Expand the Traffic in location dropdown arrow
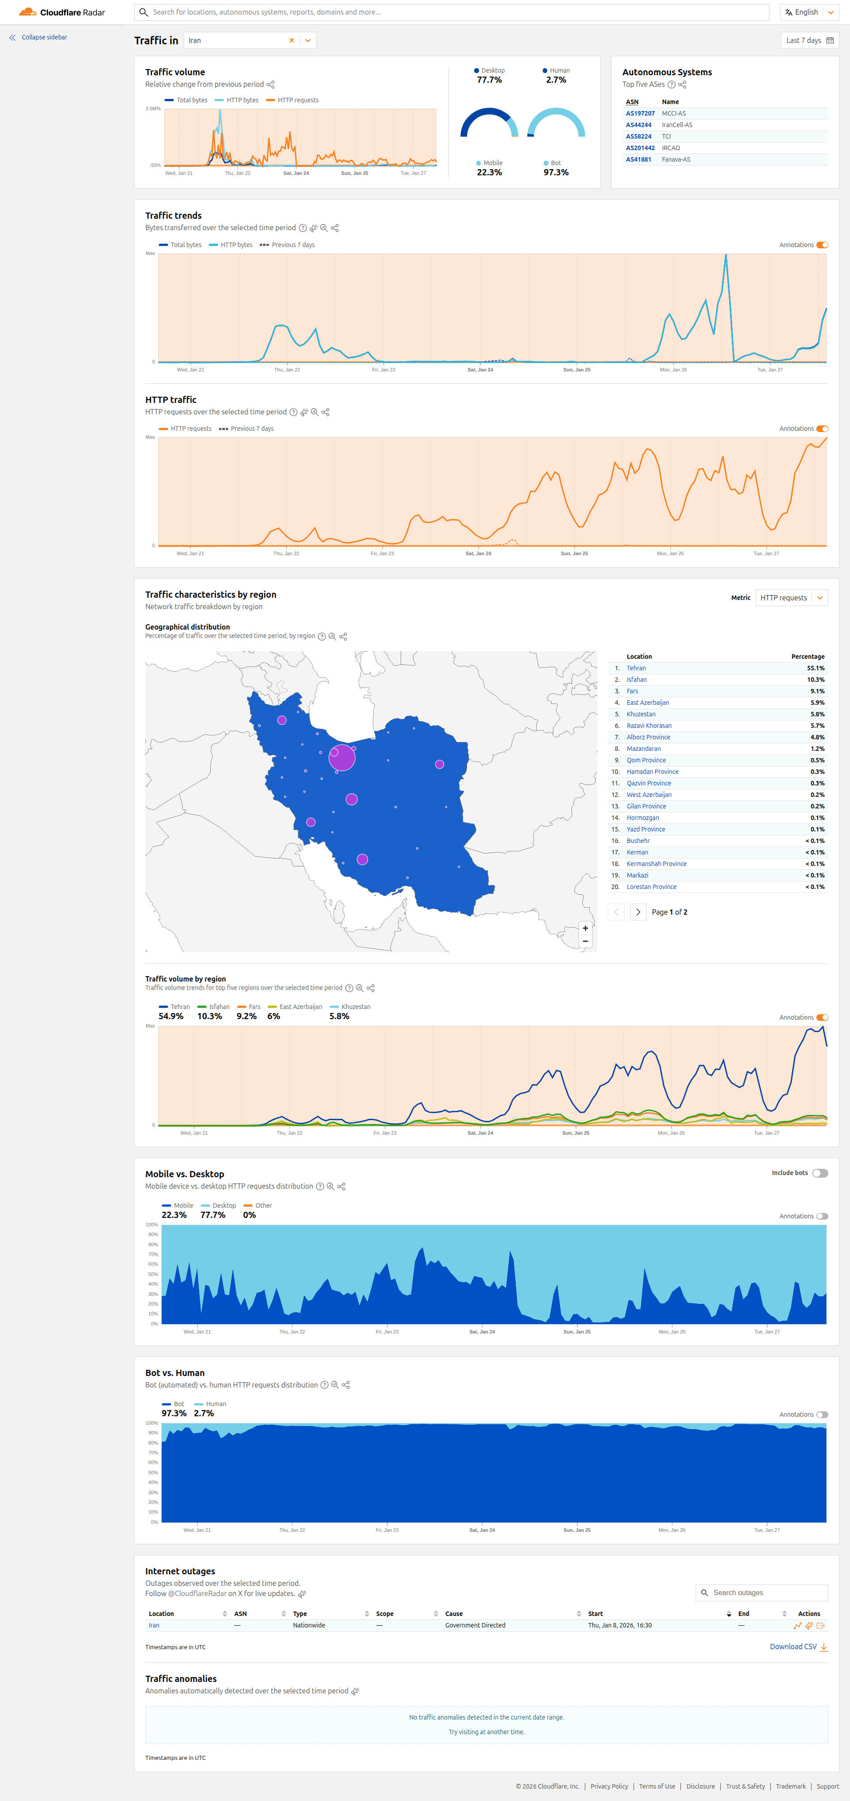This screenshot has height=1801, width=850. [x=308, y=41]
